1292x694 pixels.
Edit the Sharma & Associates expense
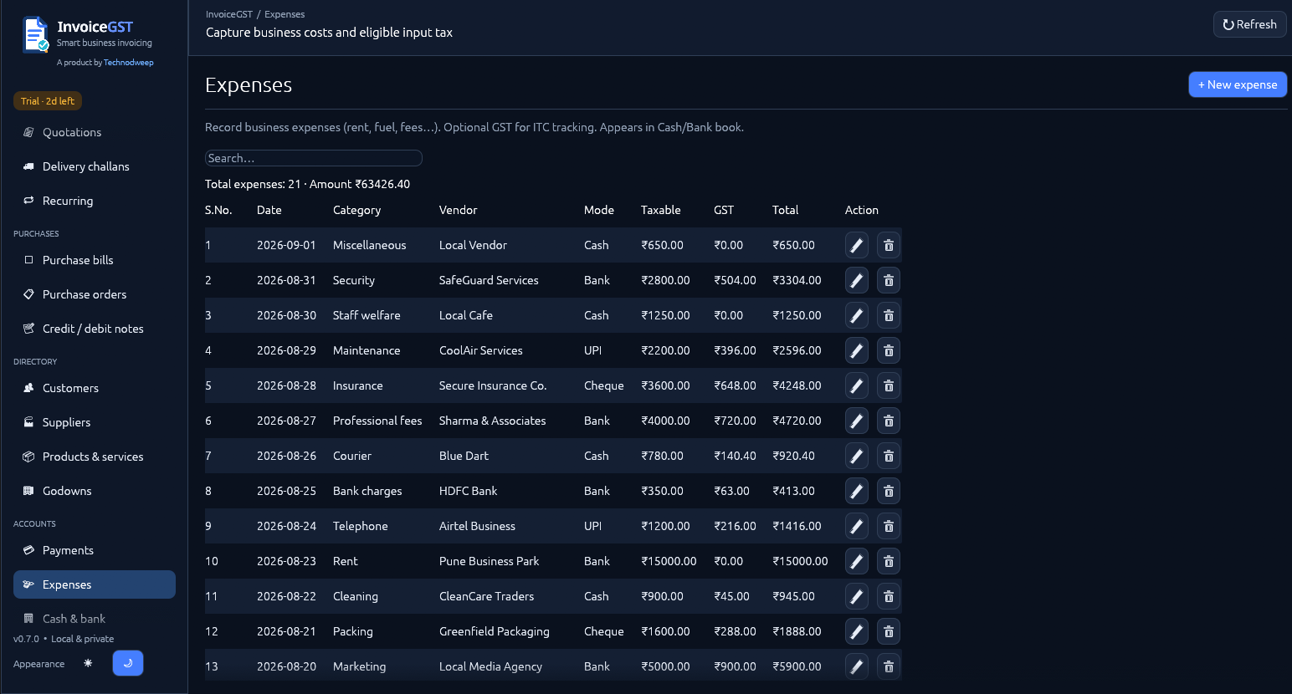[x=856, y=421]
